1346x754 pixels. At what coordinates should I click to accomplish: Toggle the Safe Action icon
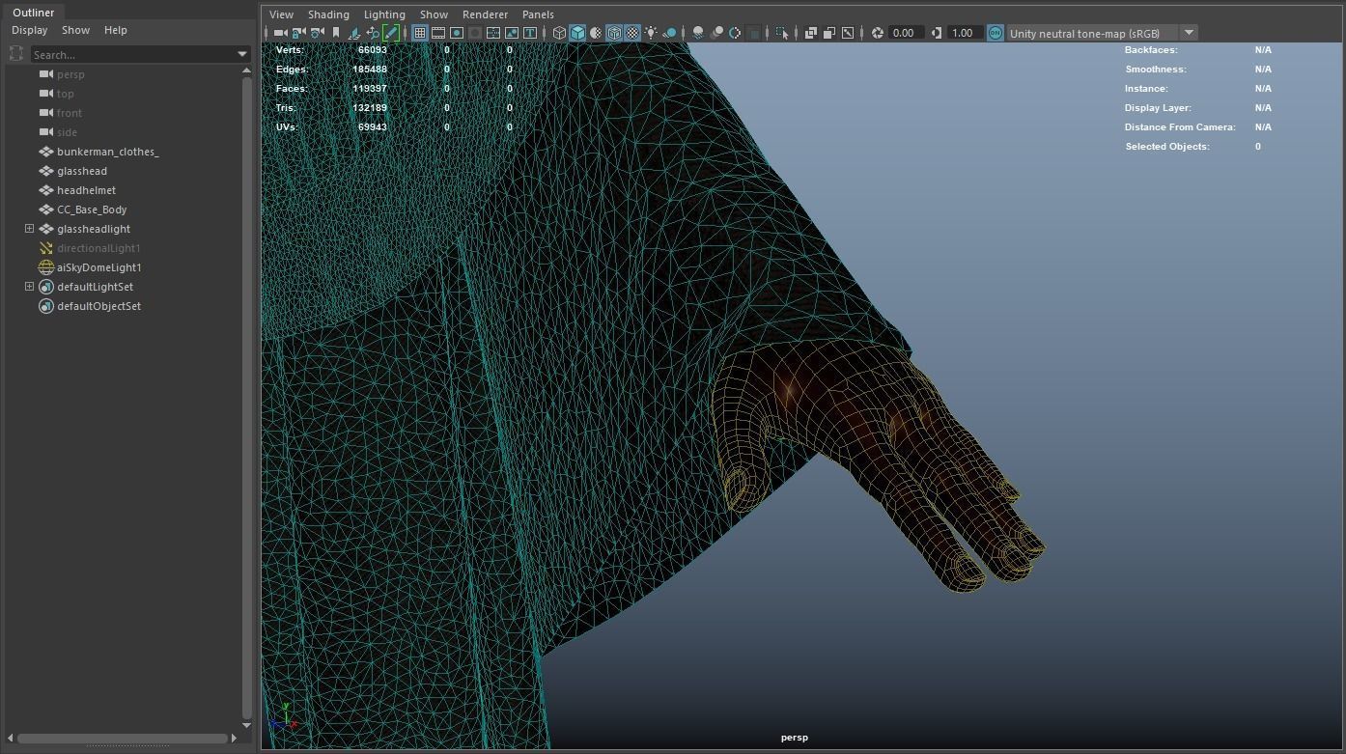512,33
